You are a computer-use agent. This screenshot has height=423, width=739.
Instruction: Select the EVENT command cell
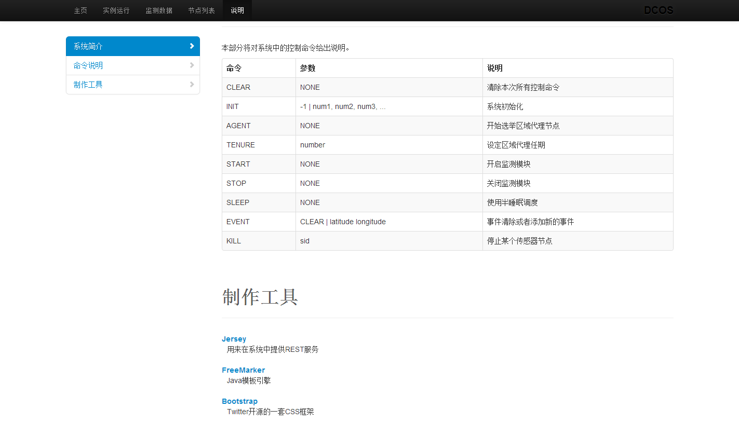click(259, 222)
